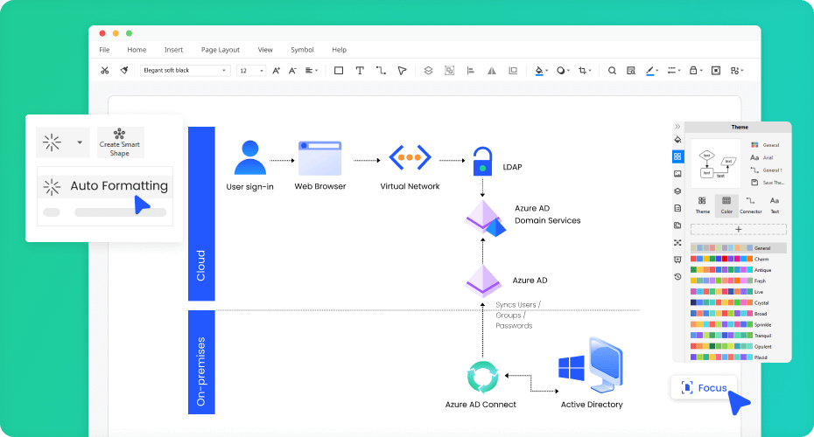Click the magnifier Search icon in toolbar
Viewport: 814px width, 437px height.
coord(612,71)
